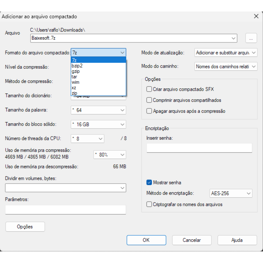Click into the Inserir senha password field

(199, 148)
